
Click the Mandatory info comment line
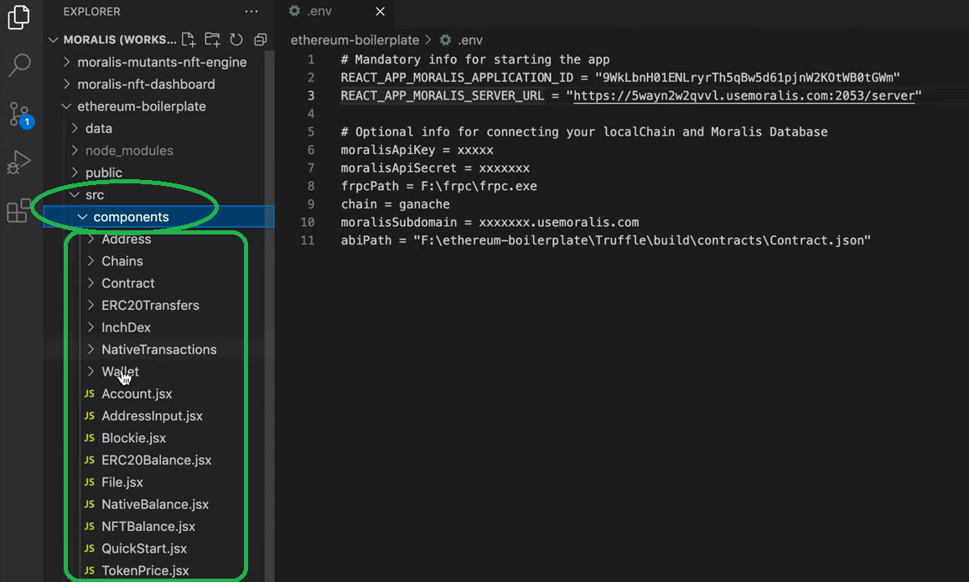tap(475, 59)
